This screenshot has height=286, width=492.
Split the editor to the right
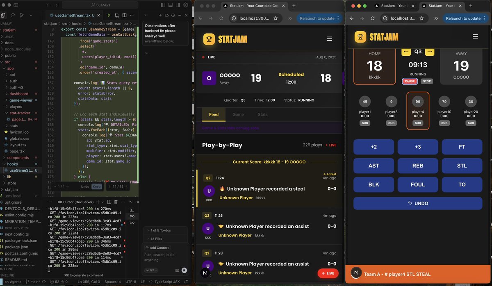point(124,15)
